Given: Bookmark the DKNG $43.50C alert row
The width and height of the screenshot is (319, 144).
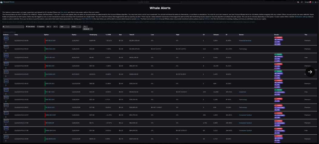Looking at the screenshot, I should (x=6, y=133).
